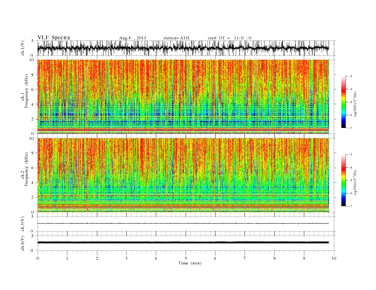The image size is (376, 290).
Task: Click the "Aug.4 , 2013" date label
Action: pos(132,38)
